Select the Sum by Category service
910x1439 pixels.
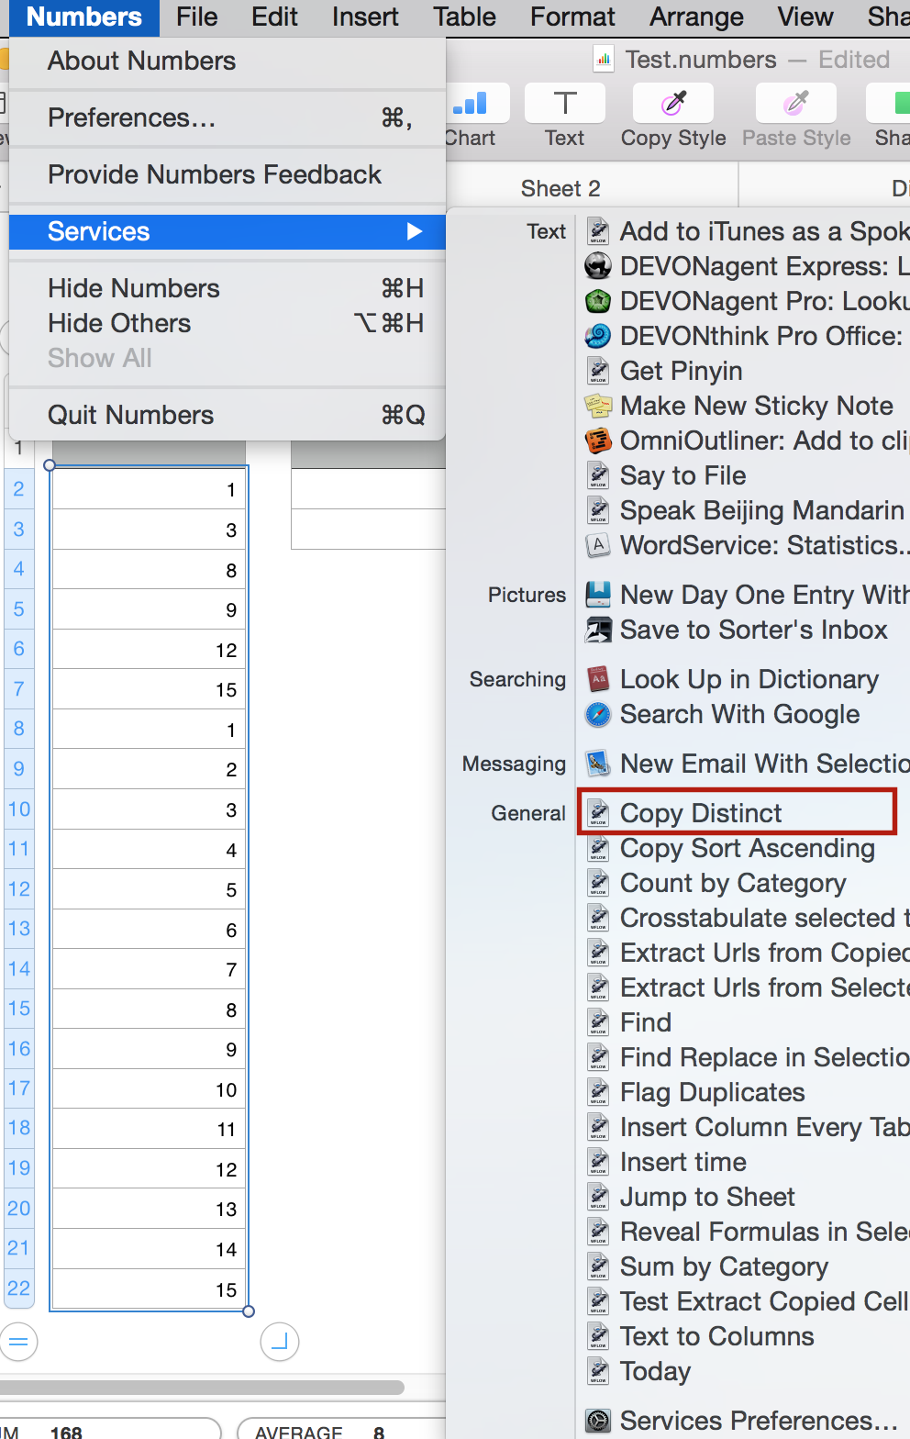click(x=724, y=1266)
